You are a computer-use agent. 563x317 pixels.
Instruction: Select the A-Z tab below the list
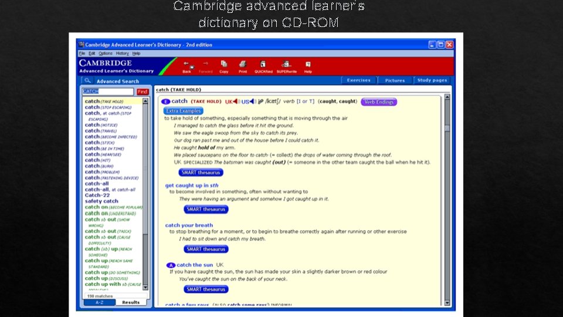pos(100,302)
